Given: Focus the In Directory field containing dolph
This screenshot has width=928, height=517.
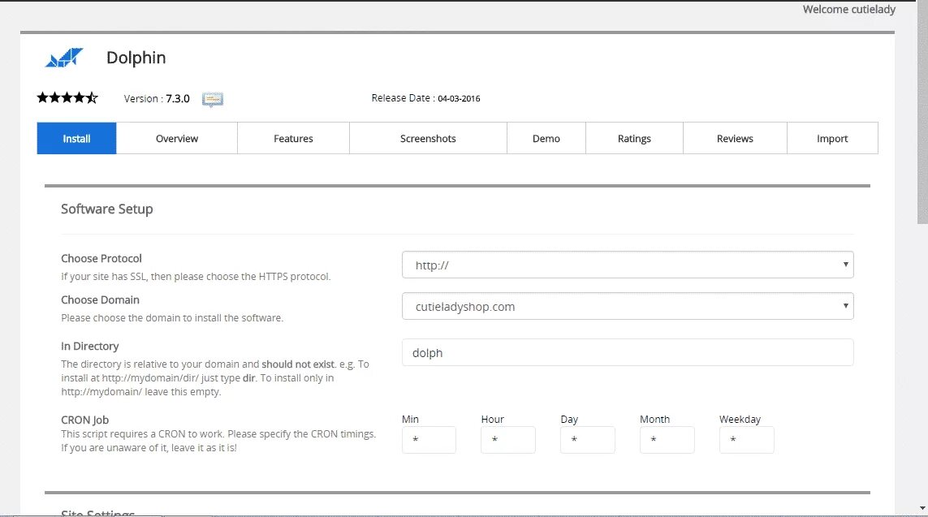Looking at the screenshot, I should click(x=628, y=352).
